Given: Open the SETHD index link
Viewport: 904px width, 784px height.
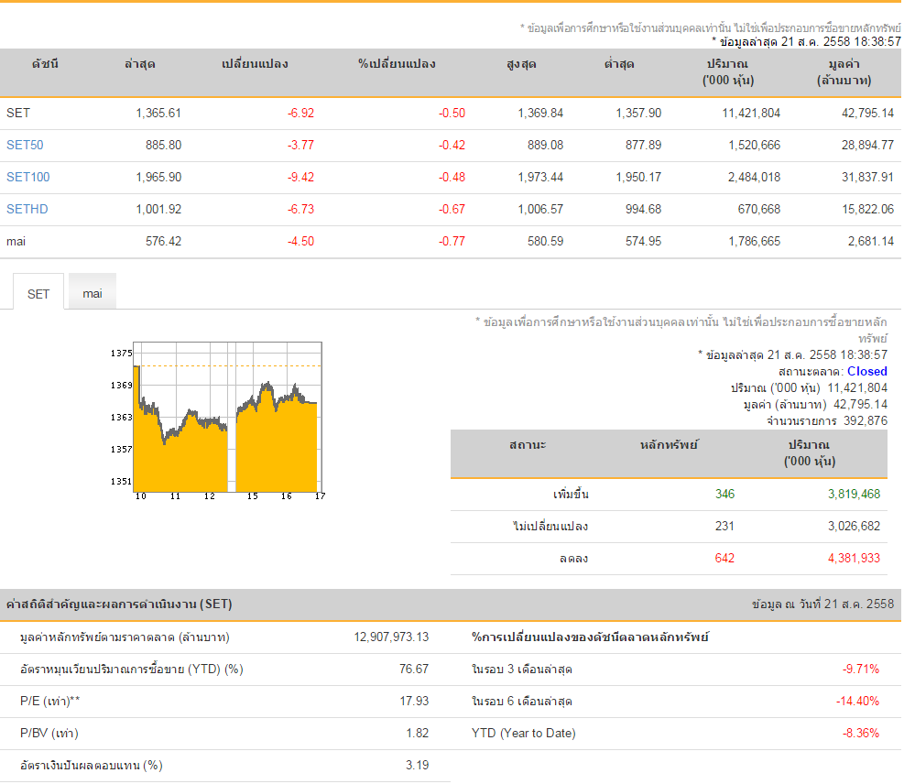Looking at the screenshot, I should coord(27,210).
